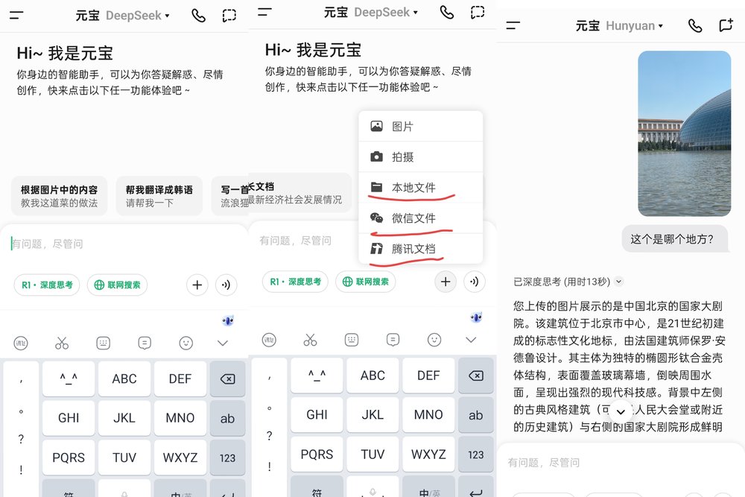Select the 微信文件 WeChat file option

pos(420,218)
